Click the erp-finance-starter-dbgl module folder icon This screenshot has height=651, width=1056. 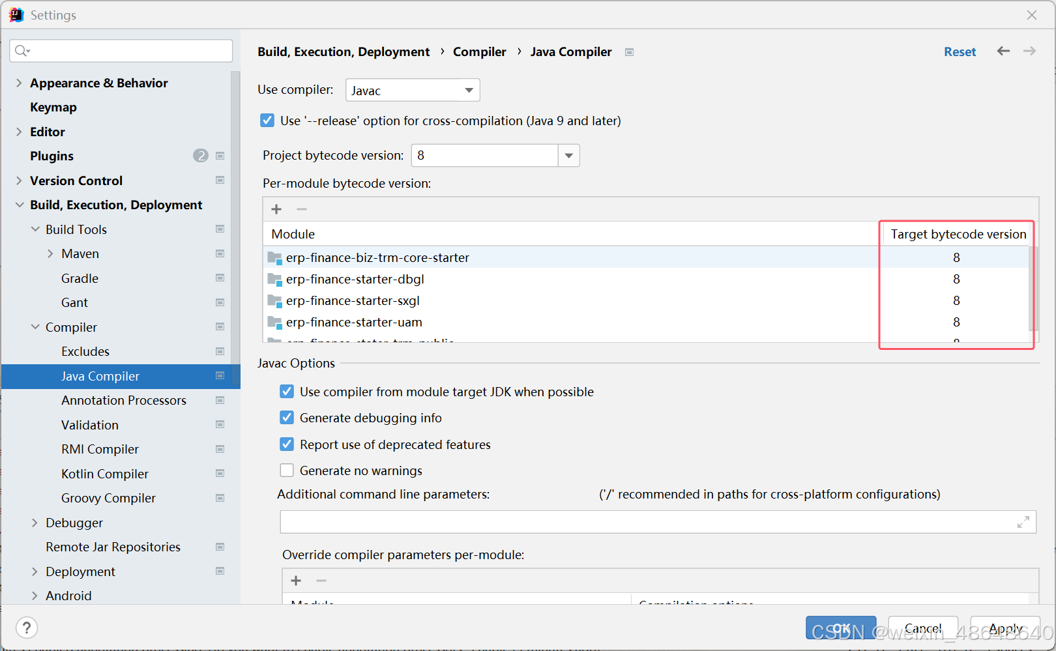point(274,279)
